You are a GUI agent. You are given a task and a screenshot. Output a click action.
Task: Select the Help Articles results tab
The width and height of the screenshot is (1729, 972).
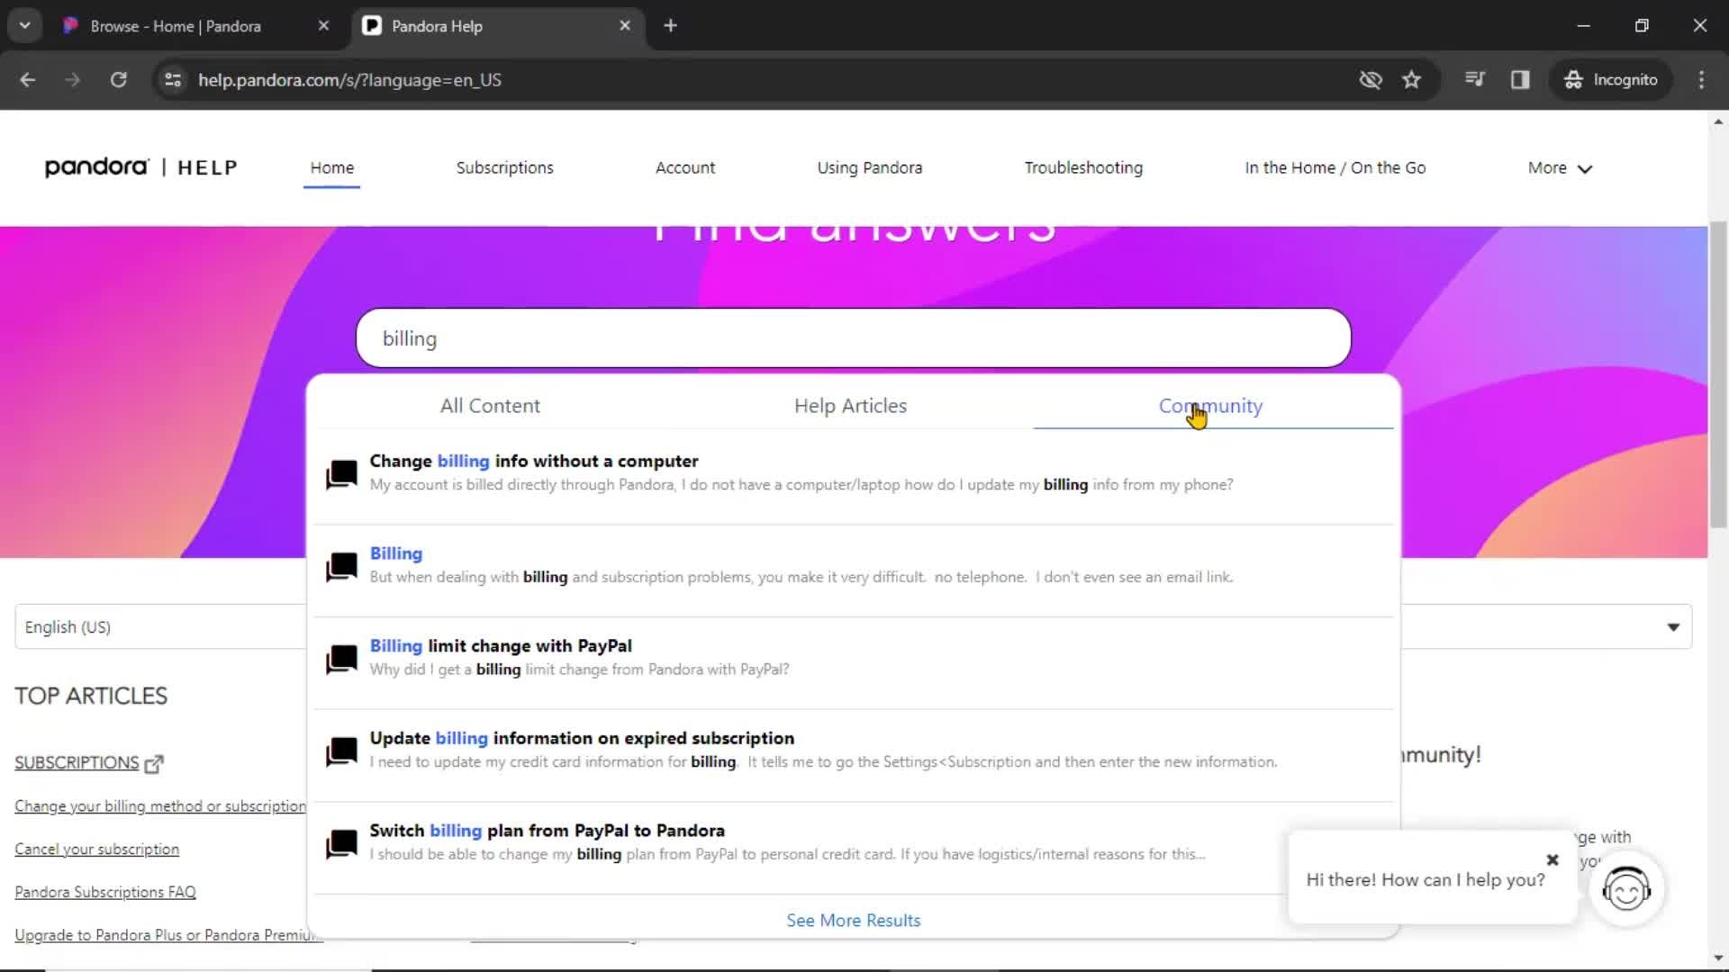tap(850, 406)
